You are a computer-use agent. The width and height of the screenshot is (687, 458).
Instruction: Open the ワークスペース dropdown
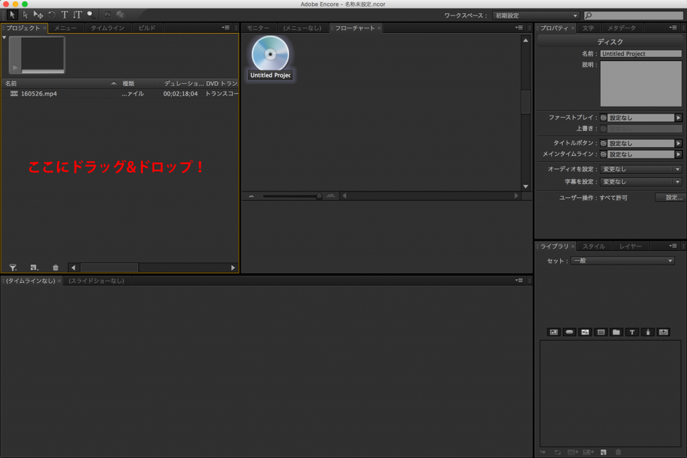(535, 15)
